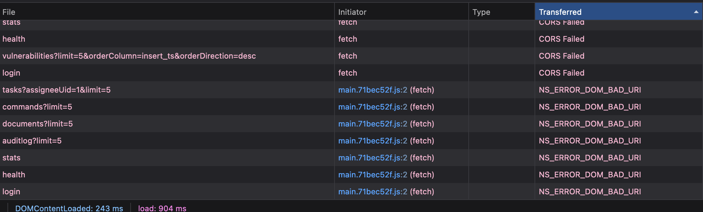The width and height of the screenshot is (703, 212).
Task: Click the Transferred column header
Action: (560, 12)
